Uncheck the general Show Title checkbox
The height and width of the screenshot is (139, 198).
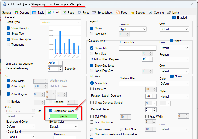point(8,33)
